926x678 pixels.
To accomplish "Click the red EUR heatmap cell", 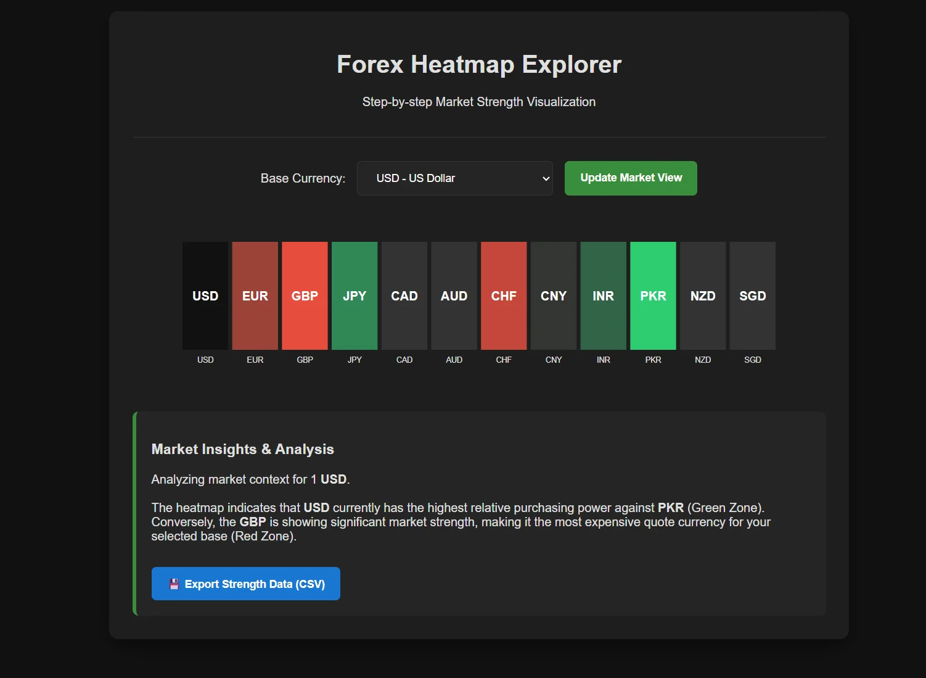I will click(x=255, y=296).
